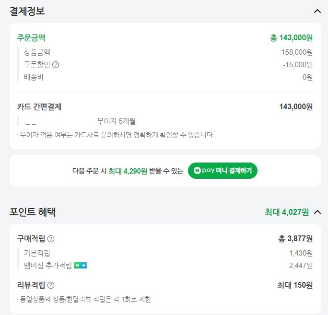
Task: Select the 결제정보 section heading
Action: click(x=27, y=11)
